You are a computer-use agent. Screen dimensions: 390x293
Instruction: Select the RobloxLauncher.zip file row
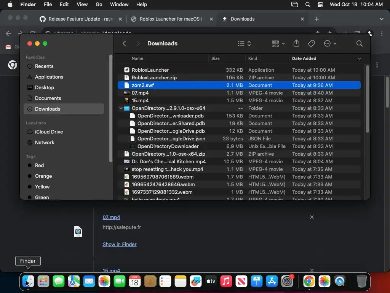click(239, 78)
